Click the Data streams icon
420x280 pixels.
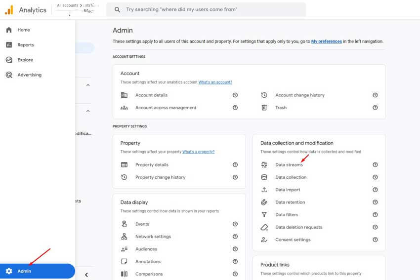pyautogui.click(x=264, y=165)
